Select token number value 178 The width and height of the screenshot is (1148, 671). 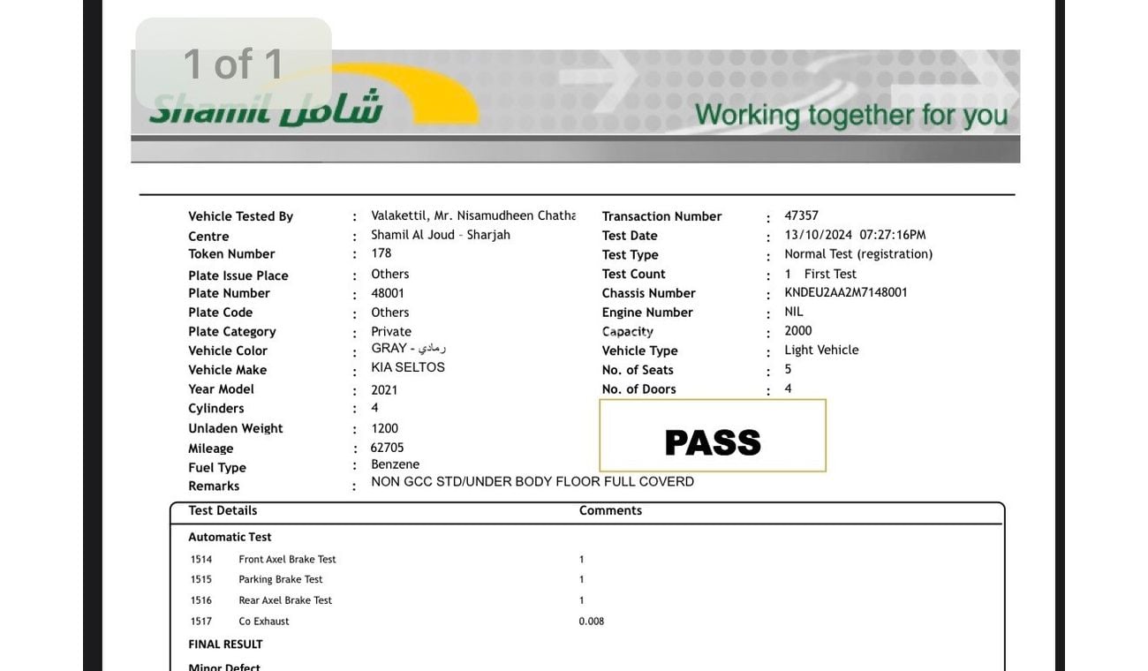click(381, 253)
